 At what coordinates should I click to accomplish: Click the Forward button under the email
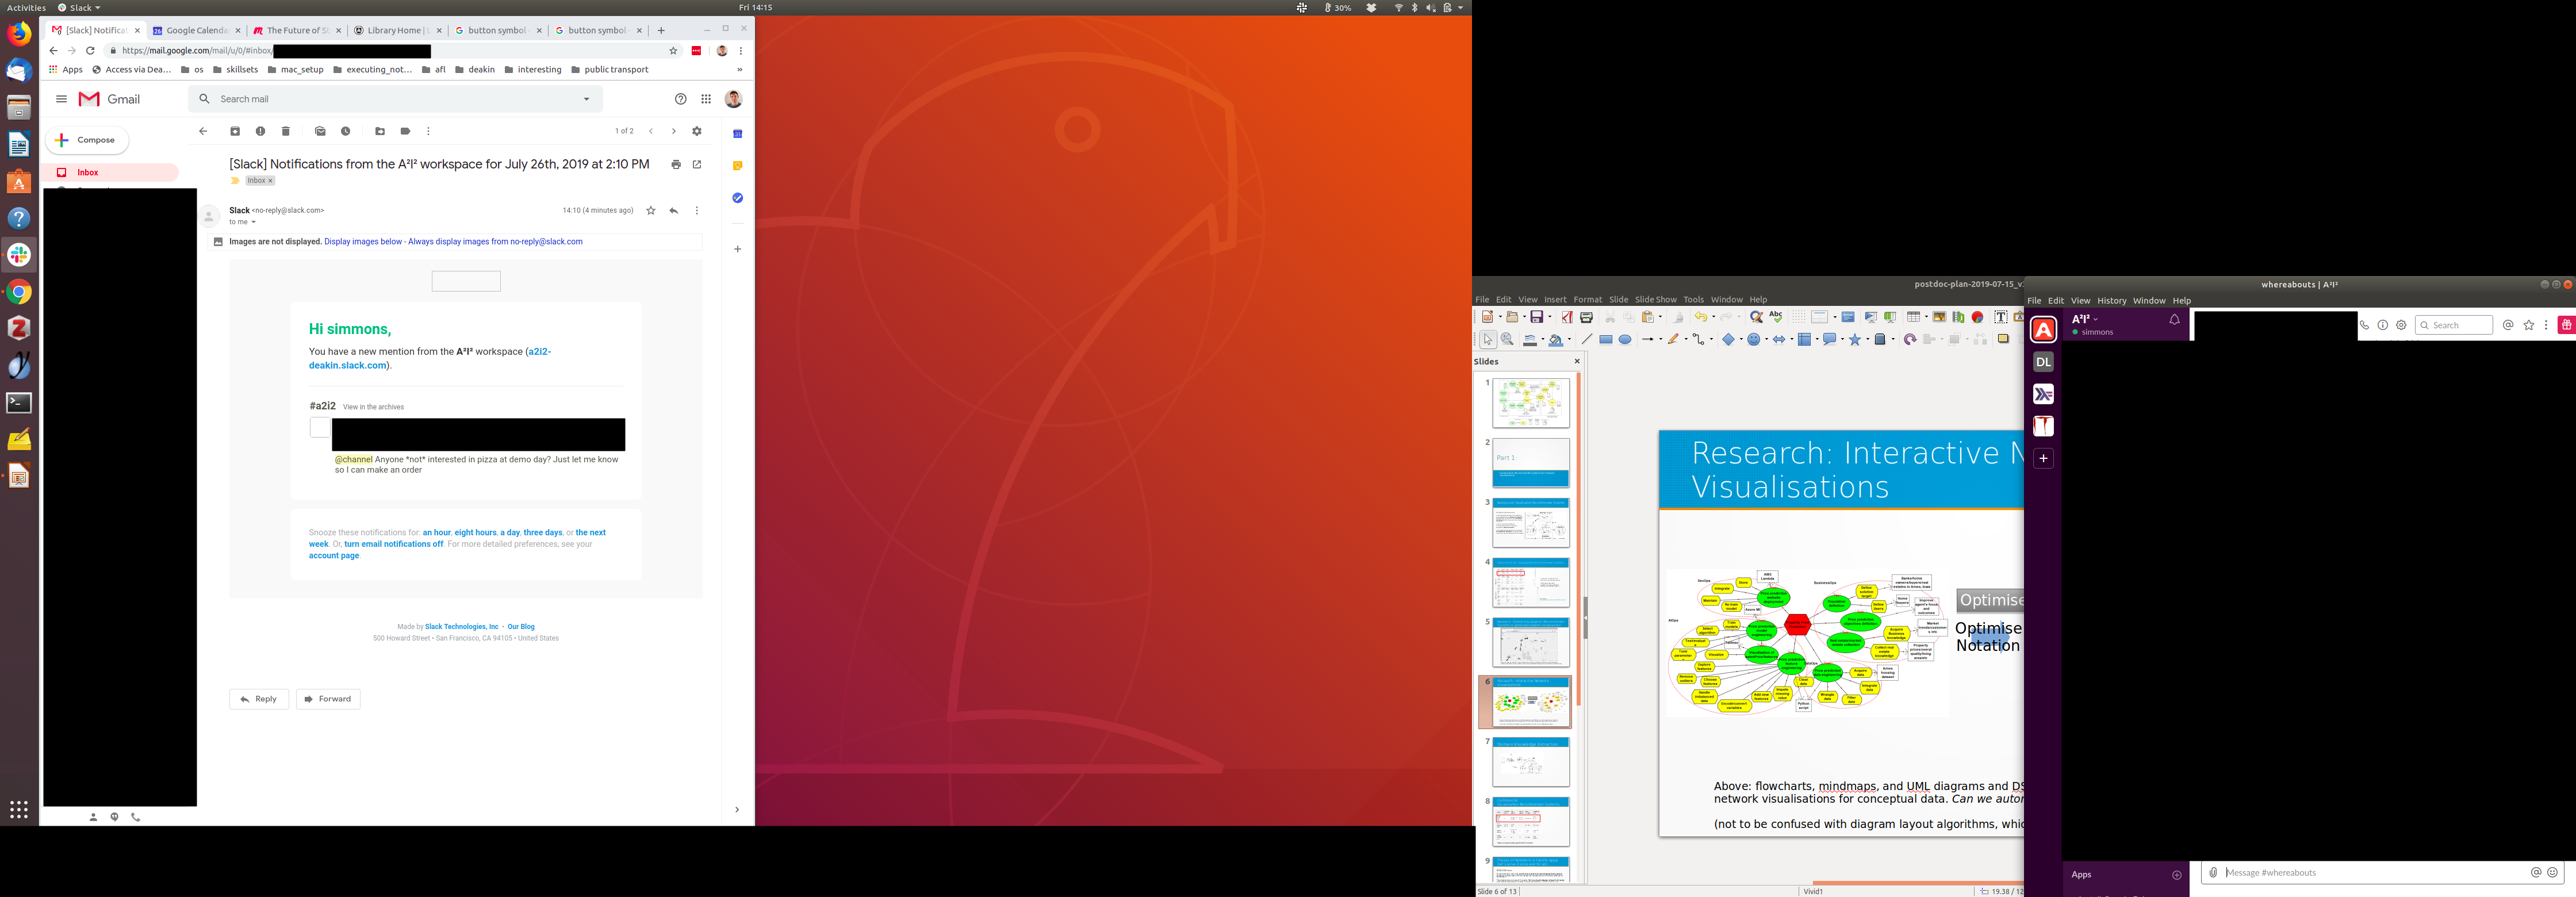[x=328, y=699]
